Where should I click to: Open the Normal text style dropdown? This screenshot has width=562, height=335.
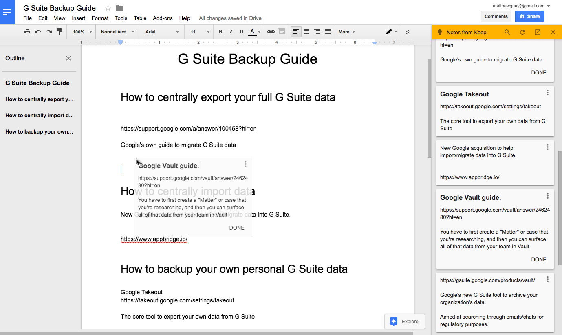point(117,32)
